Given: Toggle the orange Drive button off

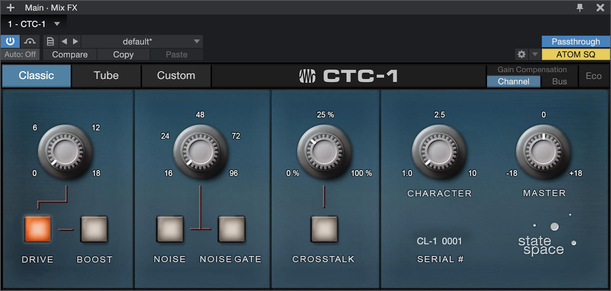Looking at the screenshot, I should click(x=38, y=229).
